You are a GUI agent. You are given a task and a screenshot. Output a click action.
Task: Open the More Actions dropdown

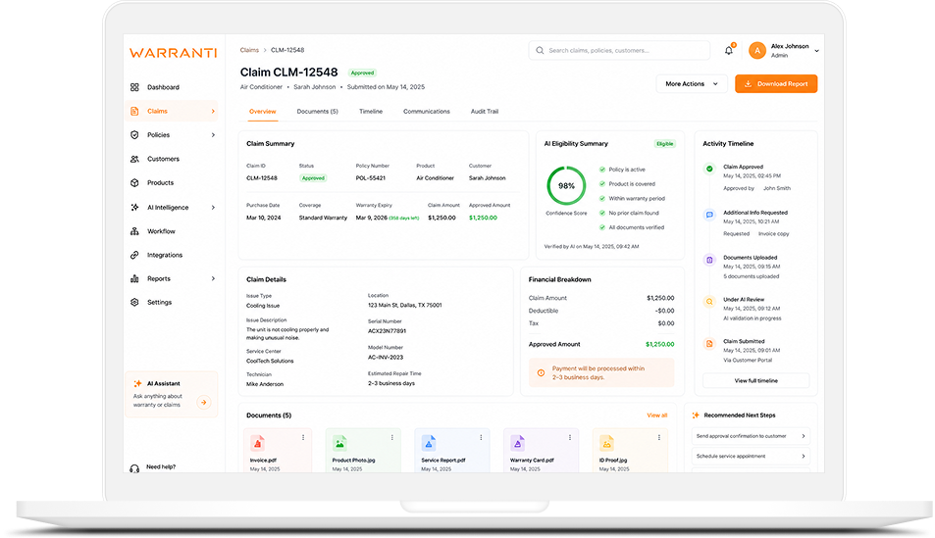[x=692, y=84]
